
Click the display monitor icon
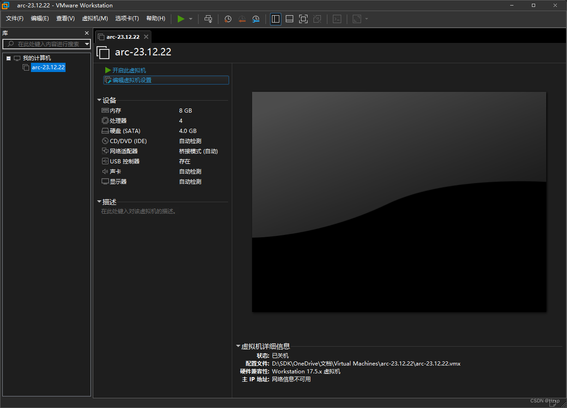[105, 182]
